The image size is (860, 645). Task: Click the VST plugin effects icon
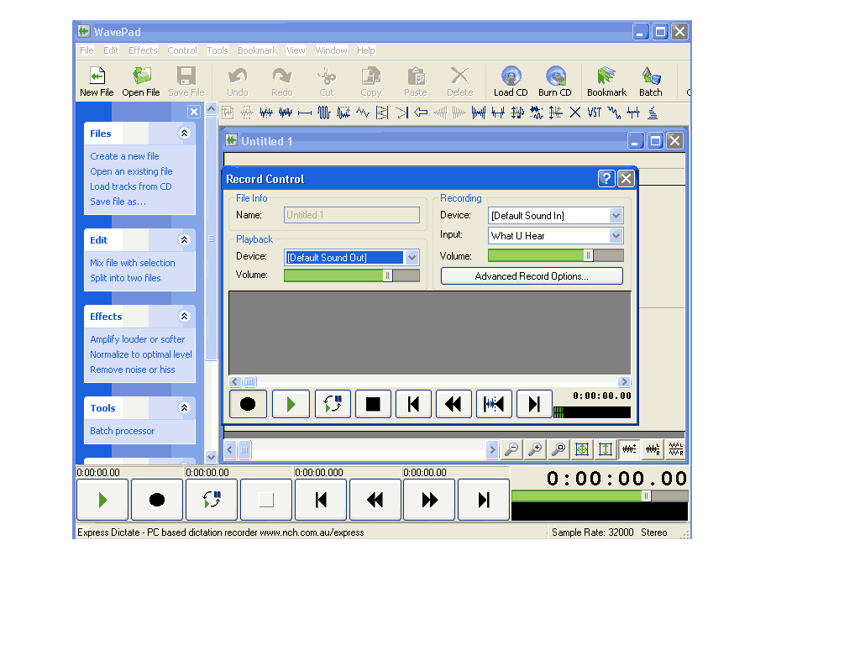[x=595, y=113]
